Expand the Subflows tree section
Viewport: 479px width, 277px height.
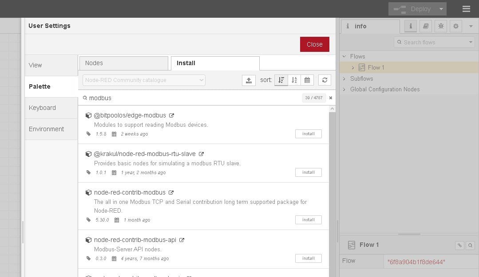click(344, 78)
